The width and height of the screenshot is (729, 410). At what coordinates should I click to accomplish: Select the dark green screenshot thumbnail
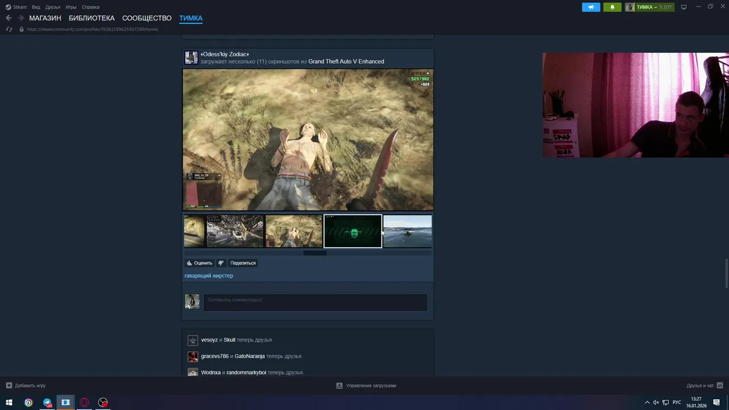tap(353, 231)
